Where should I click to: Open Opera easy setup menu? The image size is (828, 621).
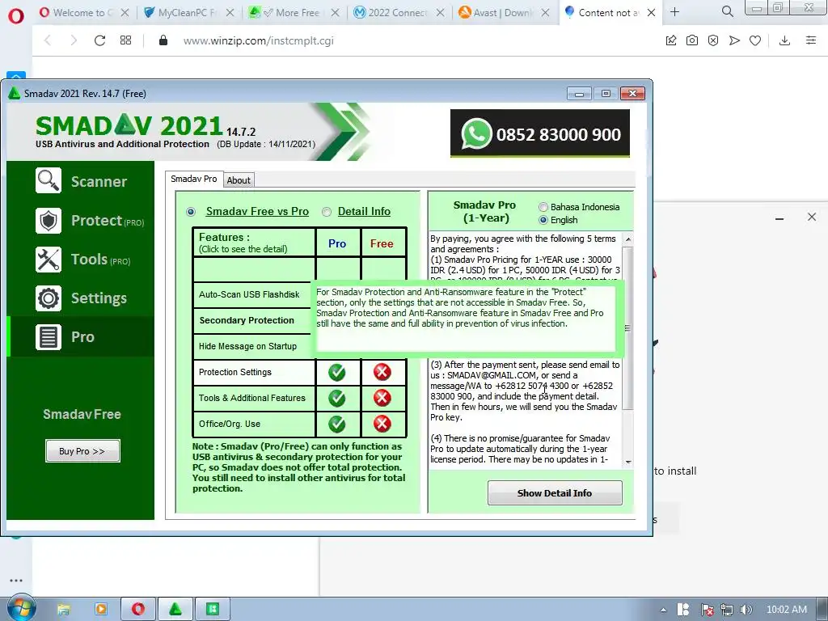[x=811, y=40]
